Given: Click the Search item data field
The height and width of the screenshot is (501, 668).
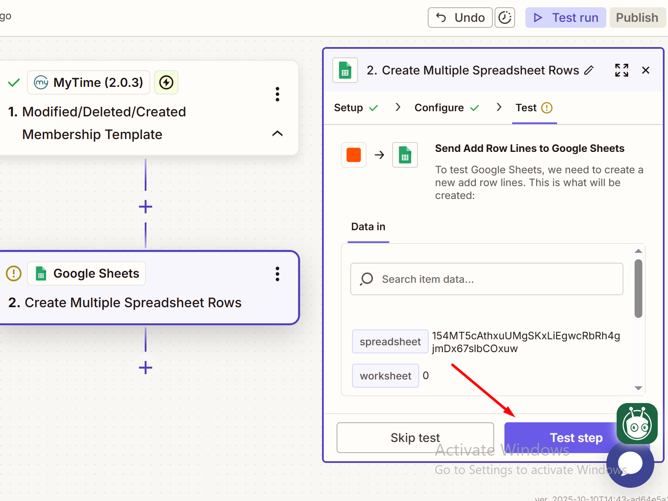Looking at the screenshot, I should (x=487, y=279).
